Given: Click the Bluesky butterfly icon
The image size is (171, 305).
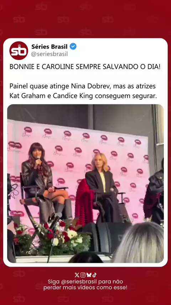Looking at the screenshot, I should click(x=89, y=275).
